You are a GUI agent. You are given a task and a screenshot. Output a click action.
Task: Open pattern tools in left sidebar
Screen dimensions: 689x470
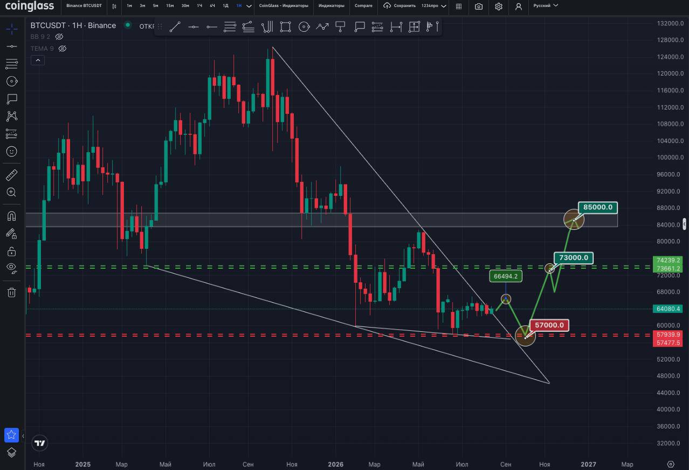click(11, 116)
